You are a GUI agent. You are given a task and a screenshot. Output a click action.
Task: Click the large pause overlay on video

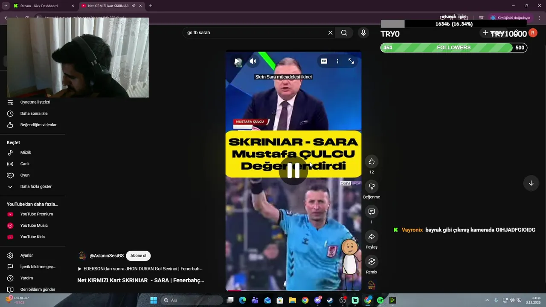(x=293, y=171)
